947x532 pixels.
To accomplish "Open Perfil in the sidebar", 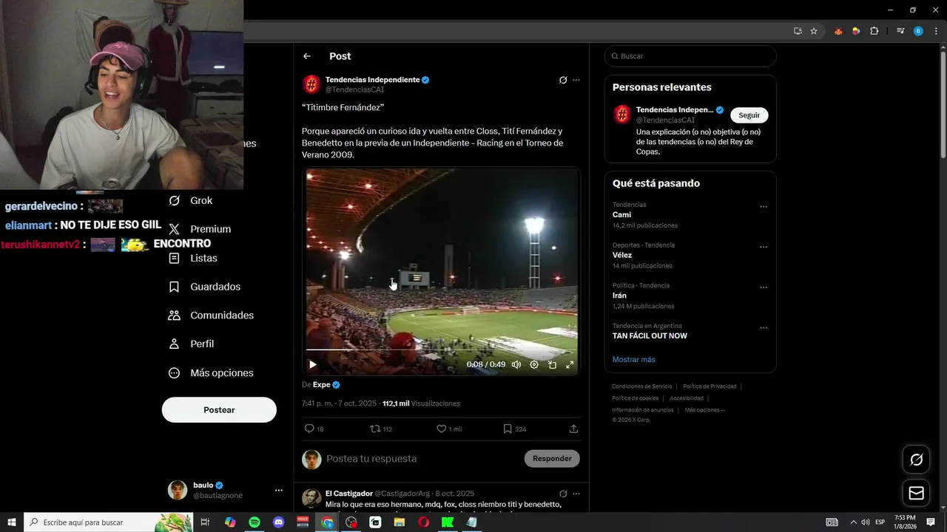I will tap(191, 344).
